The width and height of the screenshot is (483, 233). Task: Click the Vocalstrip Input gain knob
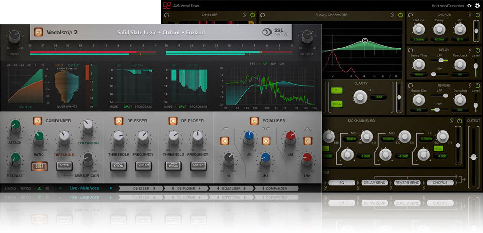(14, 36)
